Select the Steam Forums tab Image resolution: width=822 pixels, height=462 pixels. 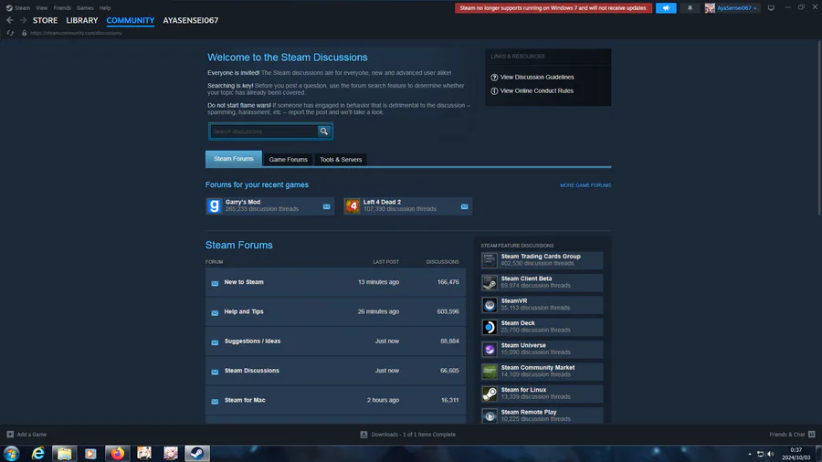pyautogui.click(x=233, y=159)
